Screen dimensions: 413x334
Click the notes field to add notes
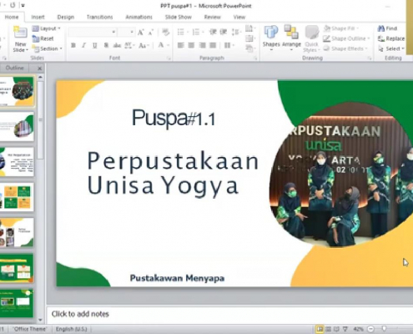[229, 314]
